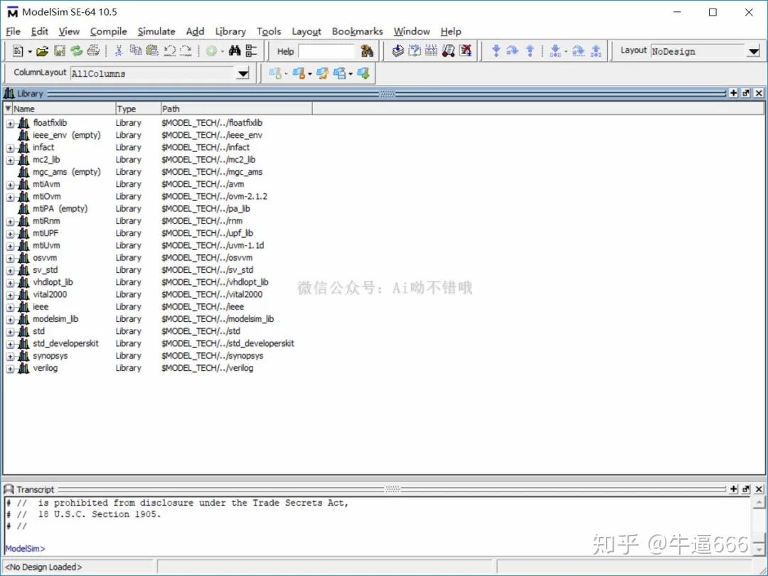Viewport: 768px width, 576px height.
Task: Open the Simulate menu
Action: coord(156,31)
